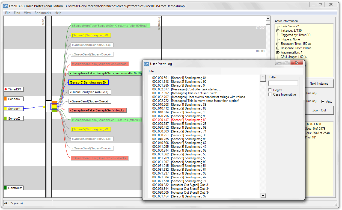Viewport: 342px width, 210px height.
Task: Expand the Fragmentation tree node
Action: click(x=278, y=52)
